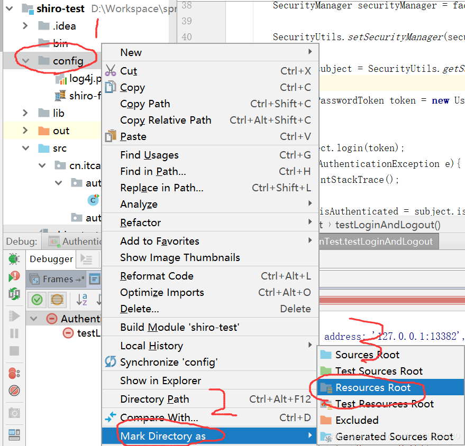The height and width of the screenshot is (446, 465).
Task: Click the Paste clipboard icon in the context menu
Action: pyautogui.click(x=110, y=136)
